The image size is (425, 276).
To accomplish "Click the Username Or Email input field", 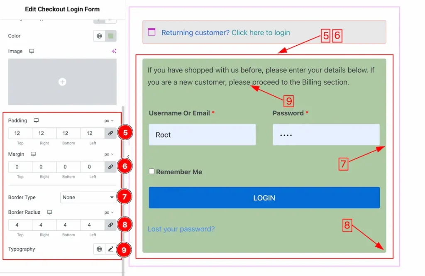I will tap(202, 135).
